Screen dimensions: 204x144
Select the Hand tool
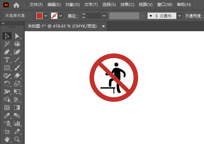7,139
